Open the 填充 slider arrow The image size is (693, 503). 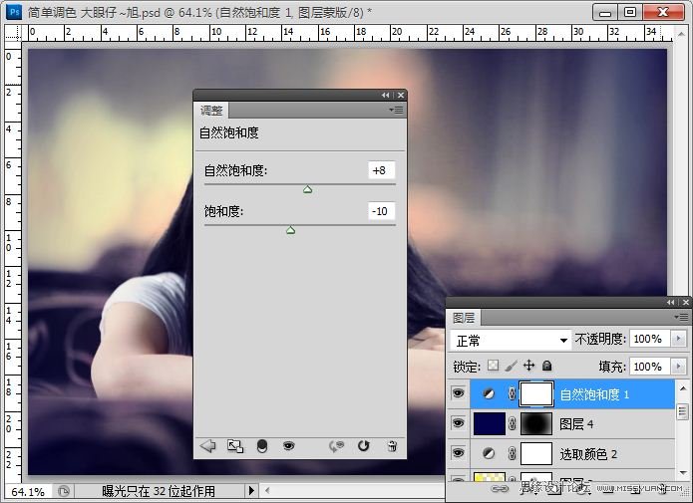click(678, 367)
